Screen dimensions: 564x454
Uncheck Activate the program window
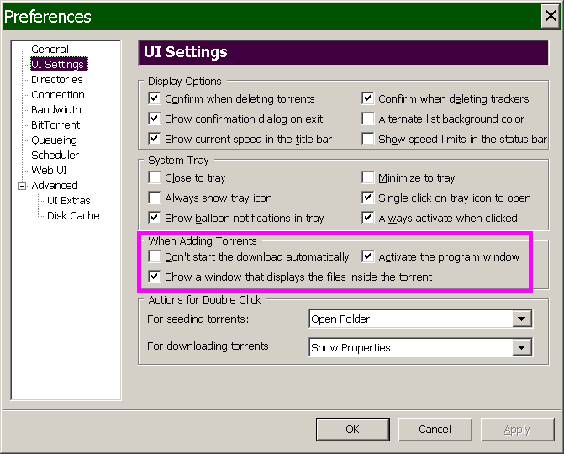368,257
